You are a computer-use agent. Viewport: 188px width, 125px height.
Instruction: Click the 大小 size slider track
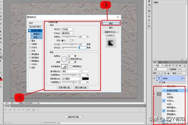click(x=70, y=44)
